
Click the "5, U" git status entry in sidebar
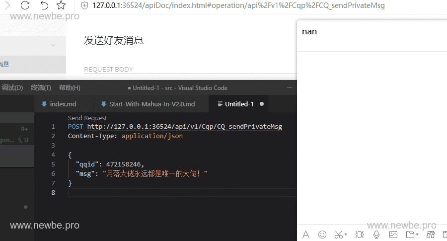[23, 140]
